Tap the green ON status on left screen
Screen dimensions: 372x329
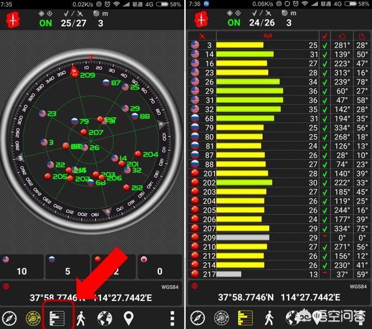click(46, 23)
